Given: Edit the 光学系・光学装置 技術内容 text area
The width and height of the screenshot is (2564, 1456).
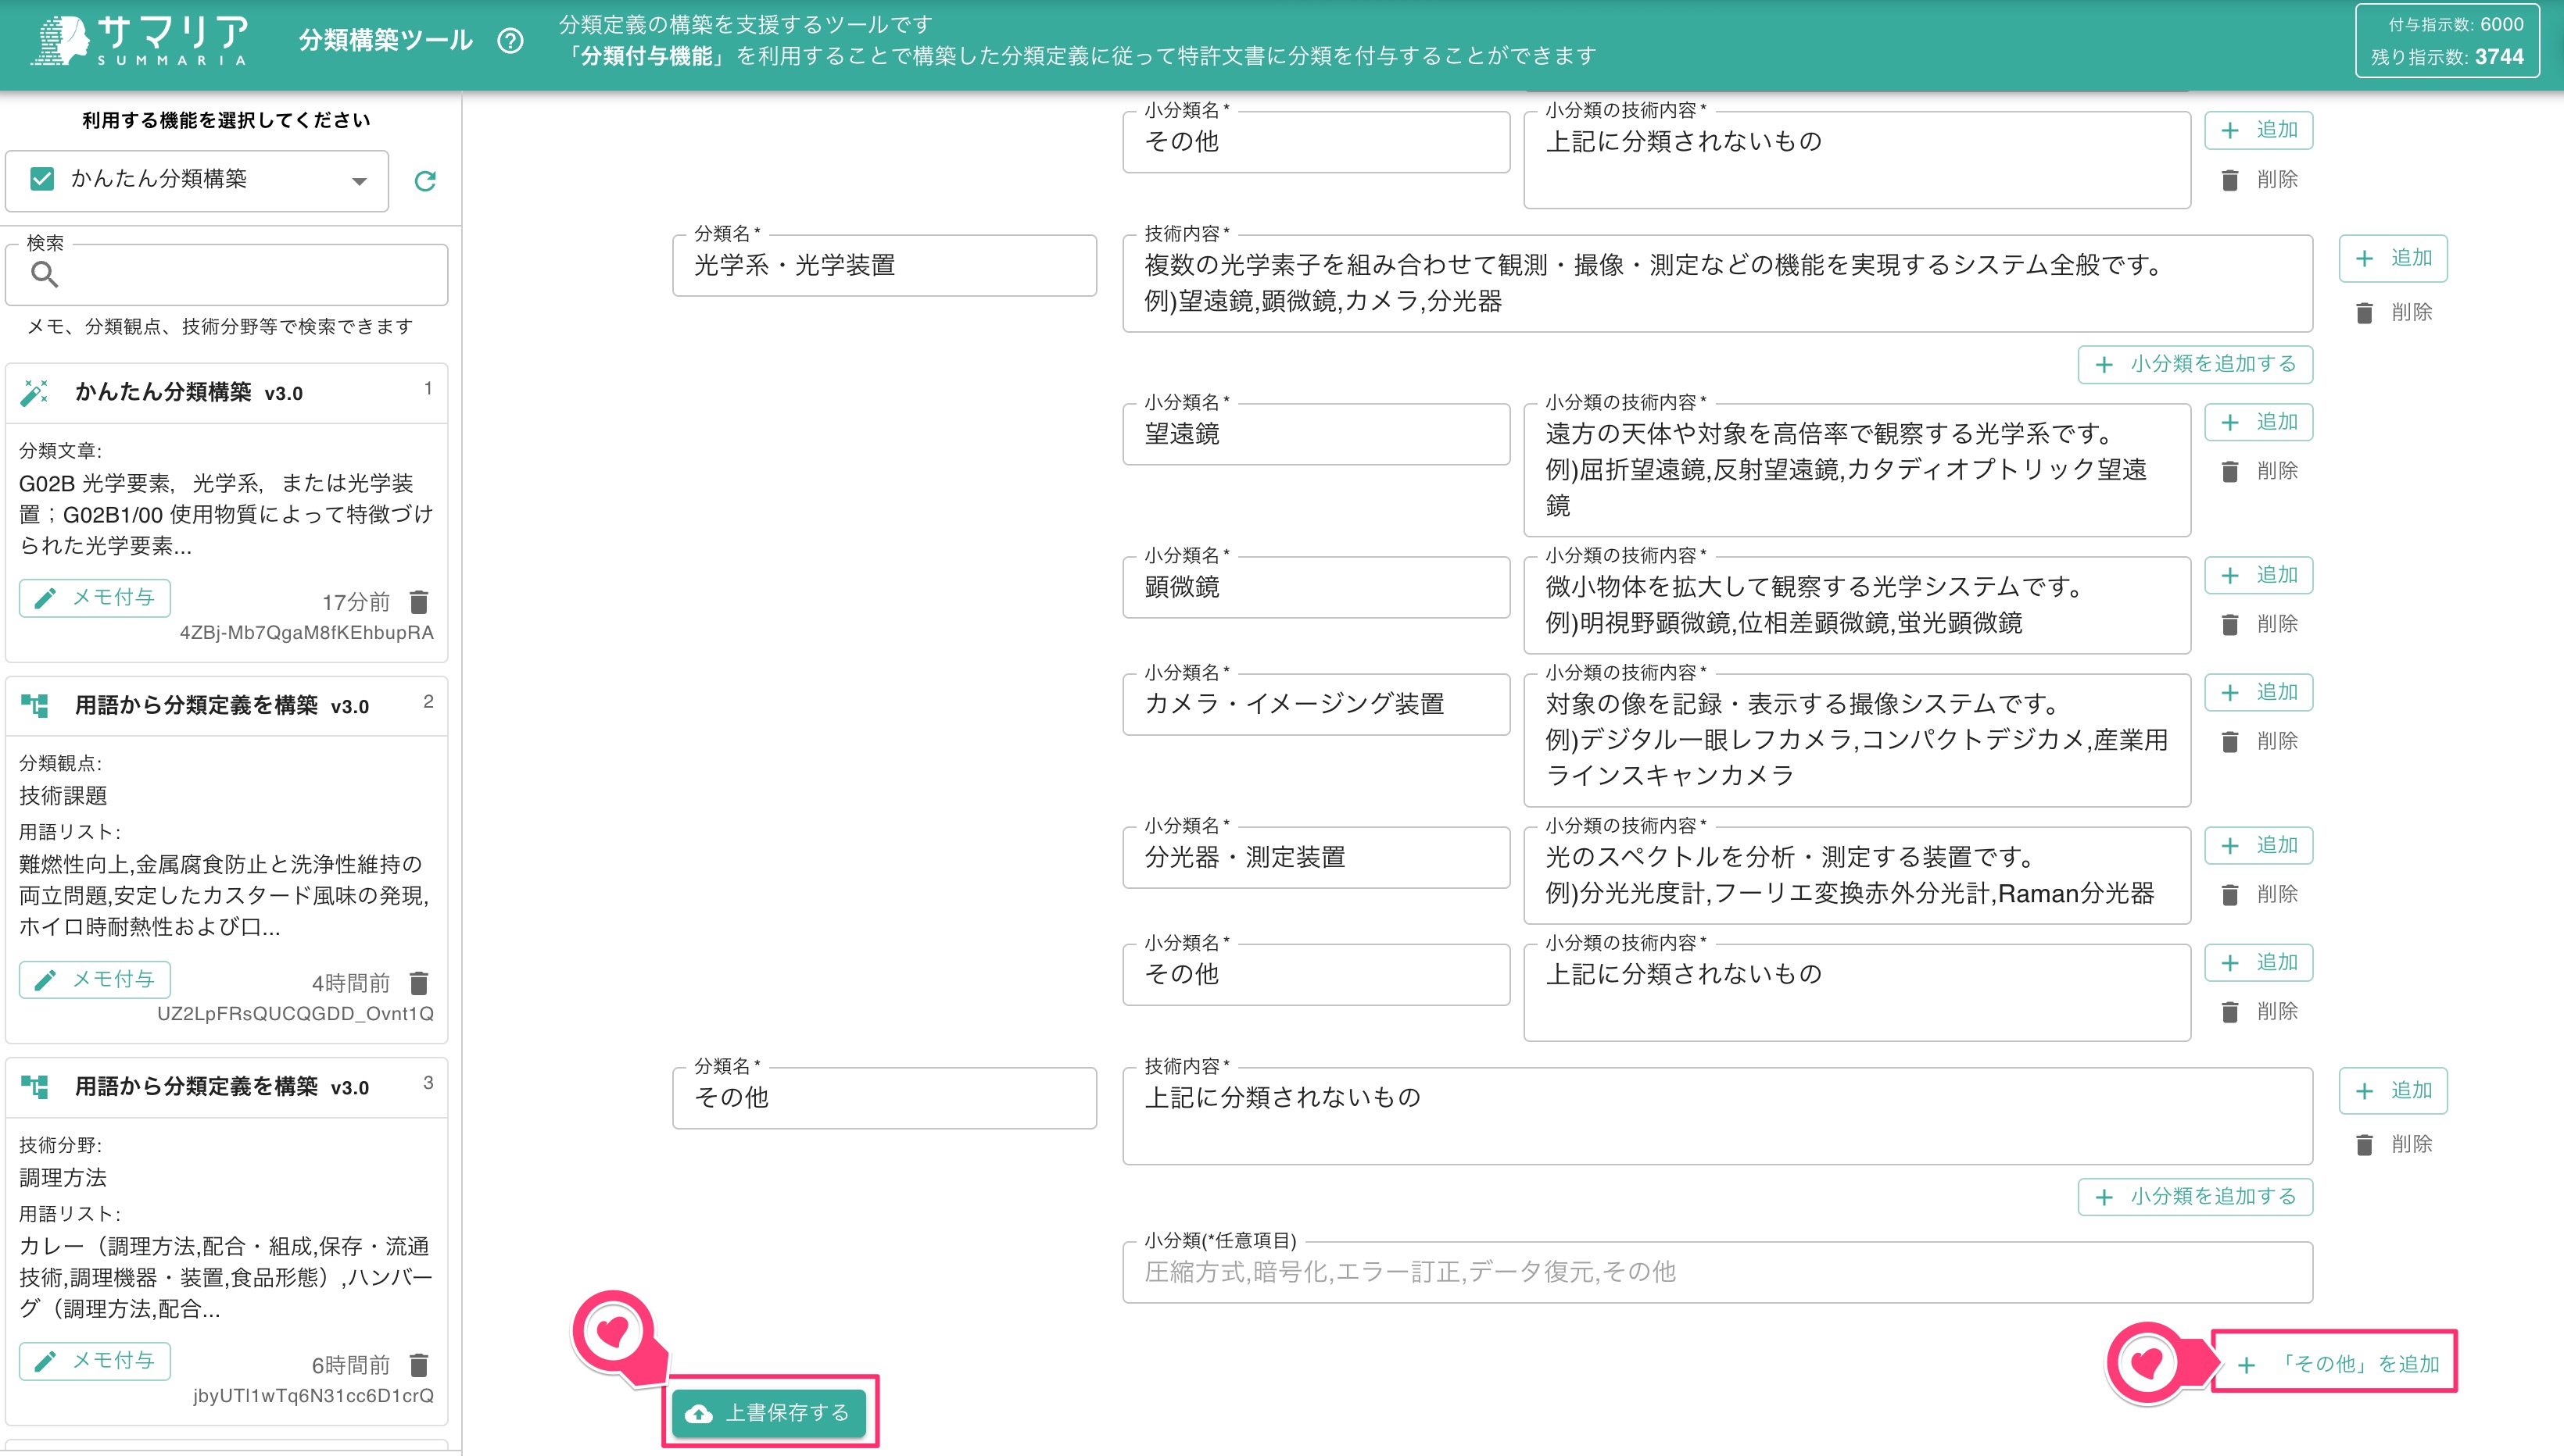Looking at the screenshot, I should click(x=1717, y=283).
